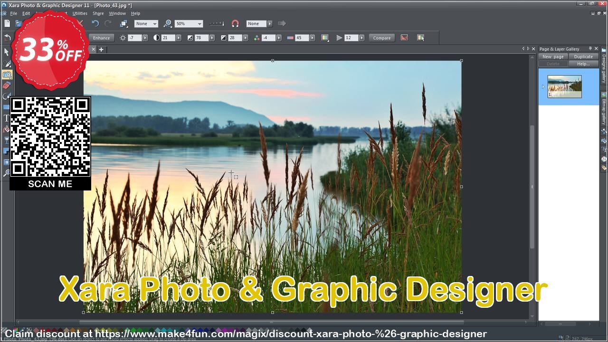Open the Edit menu
Image resolution: width=608 pixels, height=342 pixels.
pyautogui.click(x=26, y=13)
